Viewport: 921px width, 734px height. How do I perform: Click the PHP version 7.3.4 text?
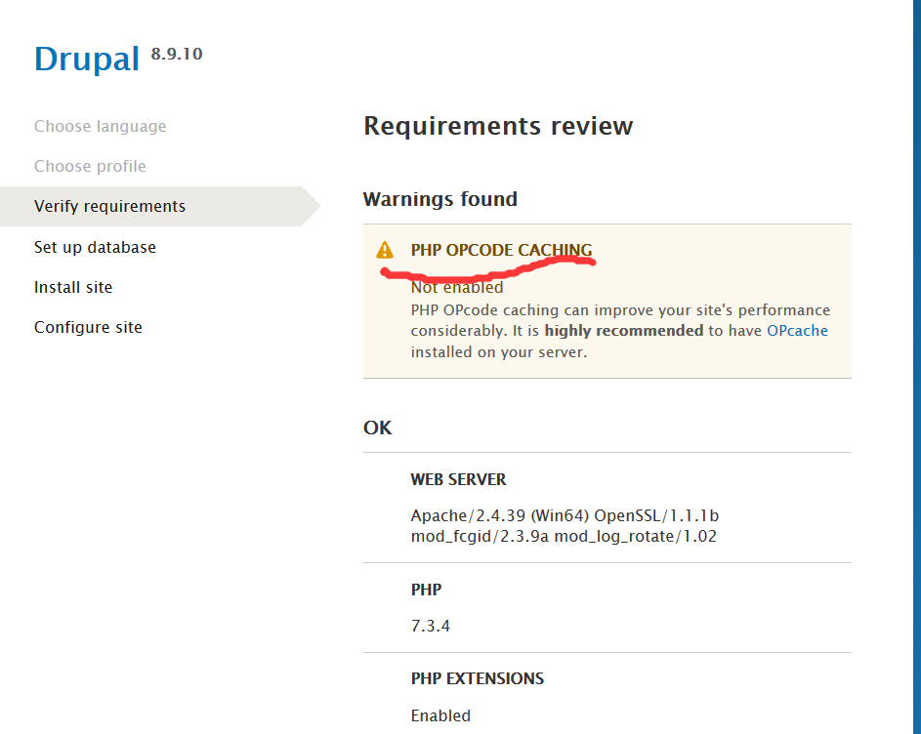point(430,626)
